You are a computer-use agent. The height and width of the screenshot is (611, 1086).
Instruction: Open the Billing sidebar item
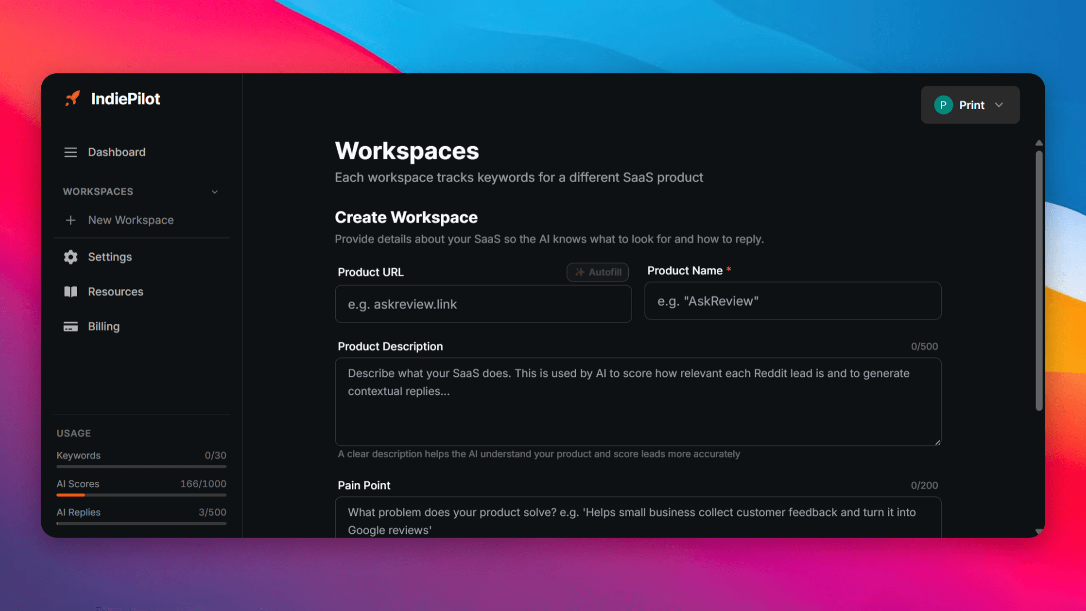104,326
